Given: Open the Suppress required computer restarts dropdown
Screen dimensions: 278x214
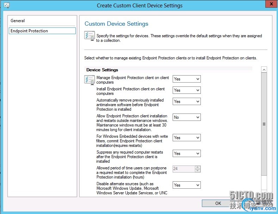Looking at the screenshot, I should (x=186, y=154).
